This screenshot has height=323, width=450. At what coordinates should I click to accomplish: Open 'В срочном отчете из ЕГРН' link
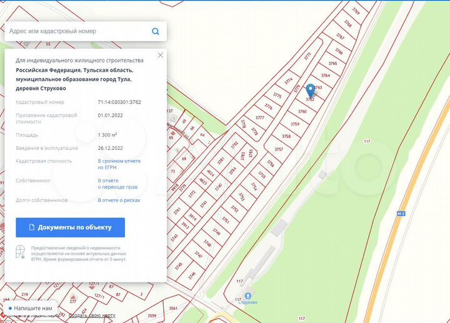(119, 164)
